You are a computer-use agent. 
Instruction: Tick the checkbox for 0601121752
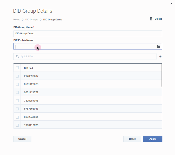point(17,92)
